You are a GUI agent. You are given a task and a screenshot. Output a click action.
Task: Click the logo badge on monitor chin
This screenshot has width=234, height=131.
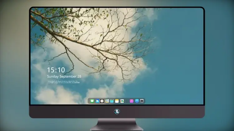(117, 111)
